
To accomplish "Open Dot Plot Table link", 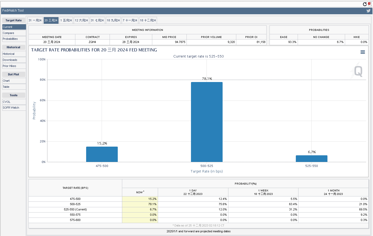I will 14,87.
